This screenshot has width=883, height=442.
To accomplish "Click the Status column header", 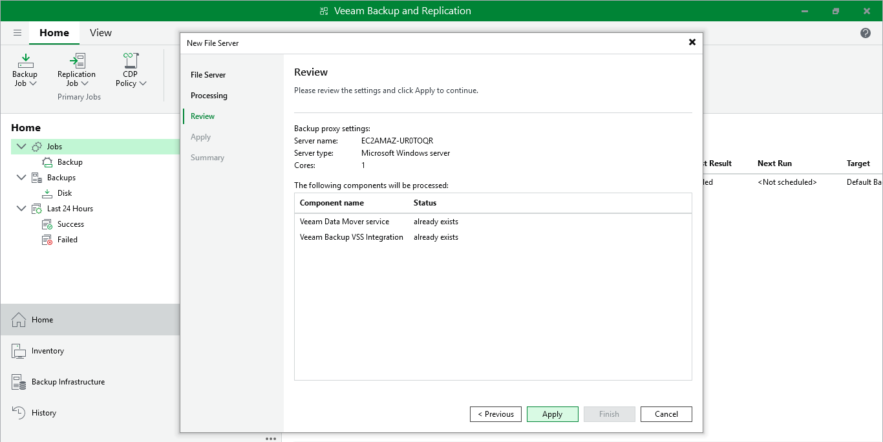I will [x=425, y=203].
